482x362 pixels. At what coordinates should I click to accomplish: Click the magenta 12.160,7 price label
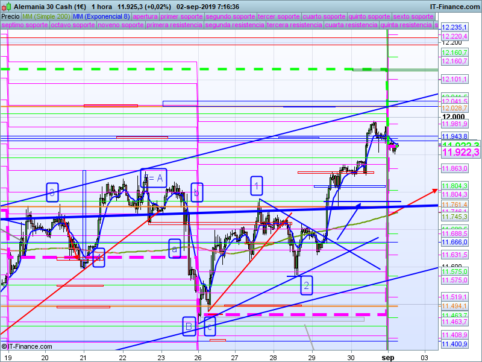coord(454,61)
